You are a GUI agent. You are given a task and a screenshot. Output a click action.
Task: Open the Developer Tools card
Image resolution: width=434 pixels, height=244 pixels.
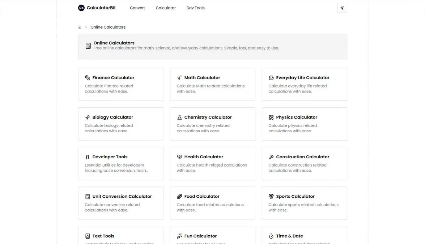coord(120,163)
